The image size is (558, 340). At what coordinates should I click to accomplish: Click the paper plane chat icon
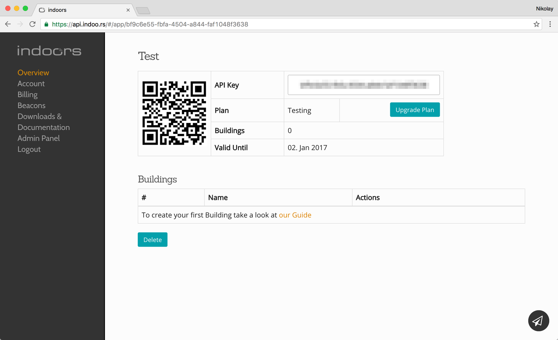pyautogui.click(x=538, y=321)
